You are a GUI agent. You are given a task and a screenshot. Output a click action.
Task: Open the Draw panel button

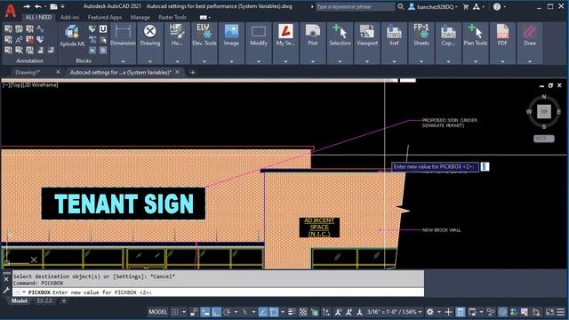[x=530, y=36]
